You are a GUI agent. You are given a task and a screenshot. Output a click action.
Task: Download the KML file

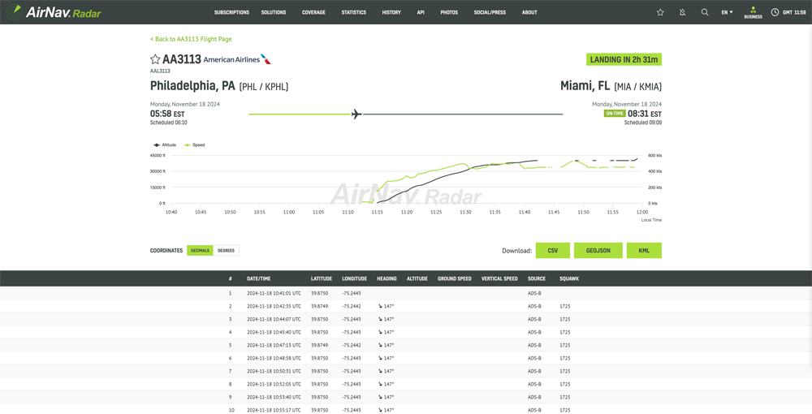644,251
